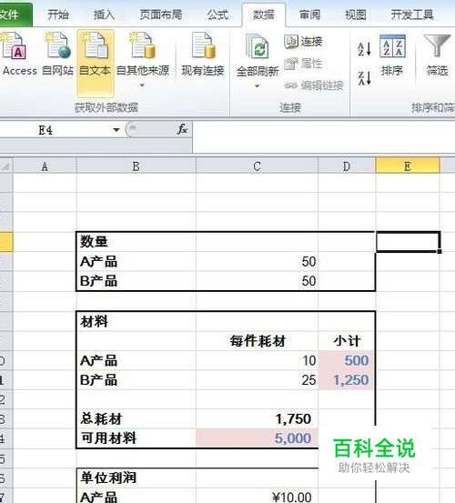The height and width of the screenshot is (503, 455).
Task: Click the cell with value 500
Action: [x=347, y=360]
